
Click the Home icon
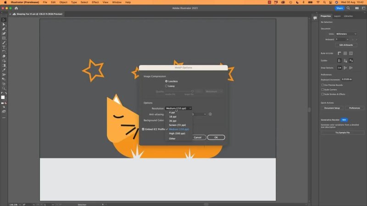click(16, 8)
